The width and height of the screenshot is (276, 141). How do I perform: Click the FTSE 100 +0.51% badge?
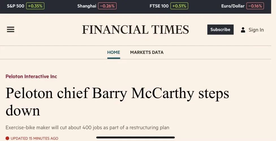(x=179, y=6)
